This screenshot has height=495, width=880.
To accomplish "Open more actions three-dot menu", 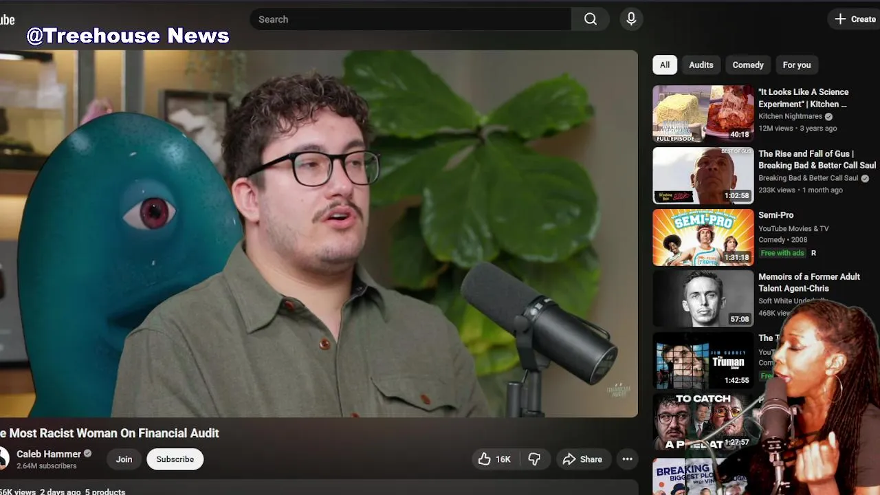I will pyautogui.click(x=627, y=459).
